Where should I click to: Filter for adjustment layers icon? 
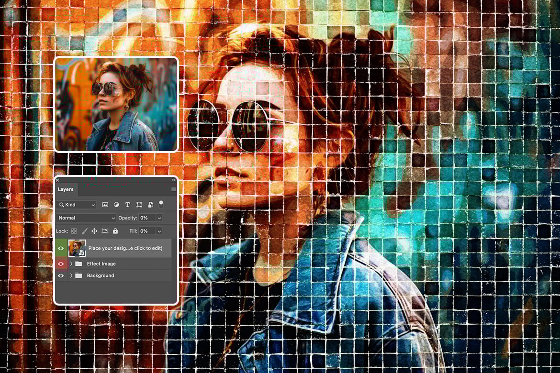click(116, 205)
